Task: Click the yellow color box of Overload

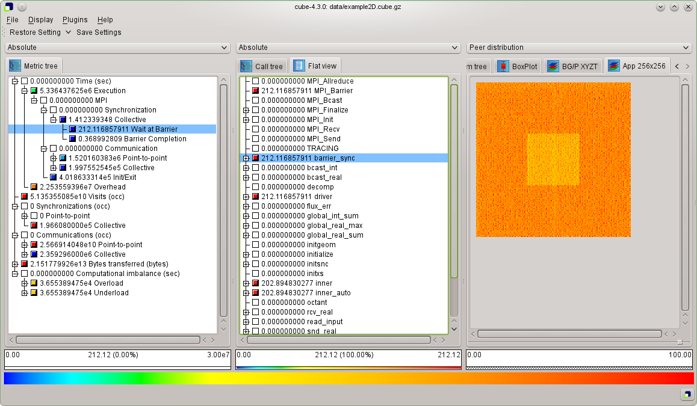Action: pyautogui.click(x=34, y=283)
